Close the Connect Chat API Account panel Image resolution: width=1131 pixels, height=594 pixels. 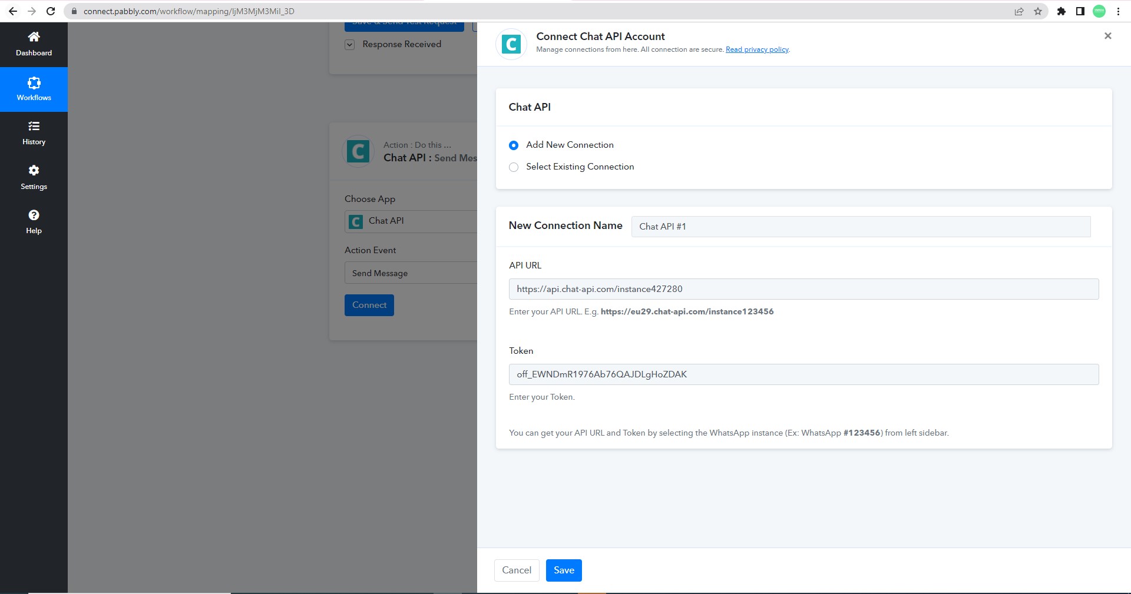point(1107,36)
